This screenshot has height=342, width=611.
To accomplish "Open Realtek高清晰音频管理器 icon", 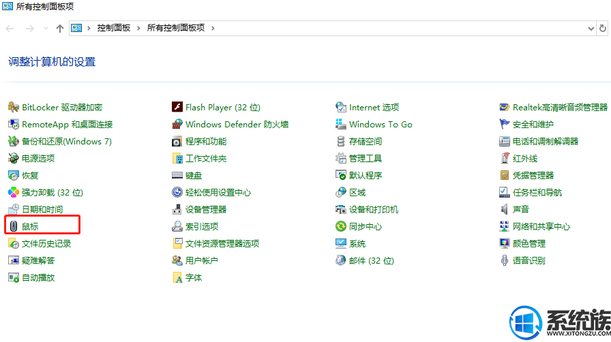I will [504, 107].
